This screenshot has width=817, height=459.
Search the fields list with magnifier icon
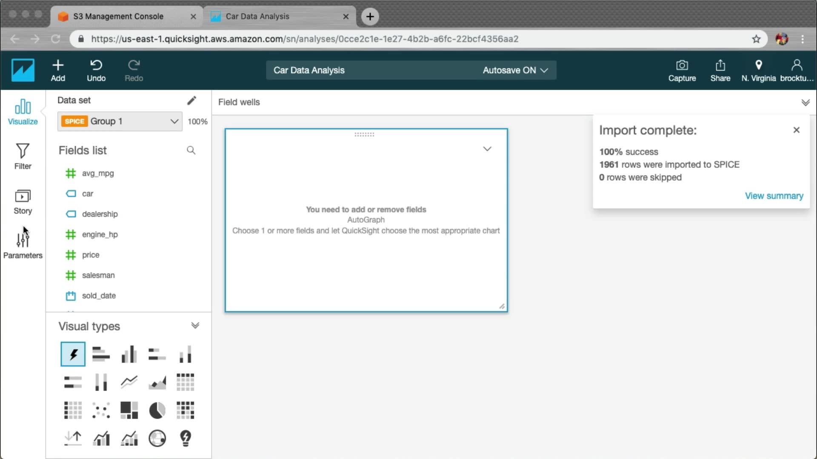click(191, 150)
